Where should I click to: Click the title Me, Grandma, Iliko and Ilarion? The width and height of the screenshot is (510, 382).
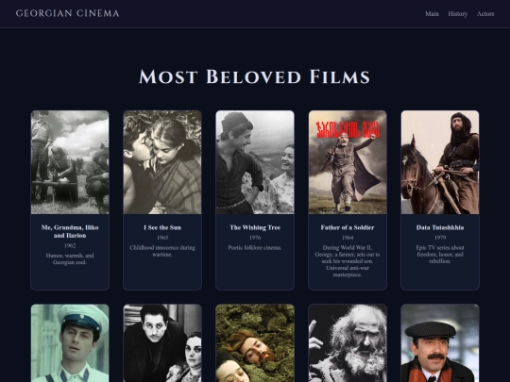pyautogui.click(x=70, y=231)
